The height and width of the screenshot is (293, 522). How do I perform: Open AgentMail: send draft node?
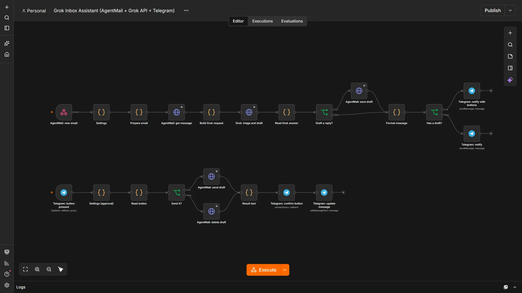coord(211,176)
